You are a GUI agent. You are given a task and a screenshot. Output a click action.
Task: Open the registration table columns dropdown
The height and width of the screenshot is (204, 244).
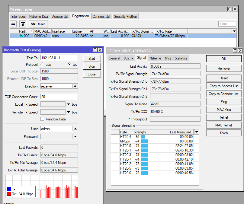[x=234, y=31]
